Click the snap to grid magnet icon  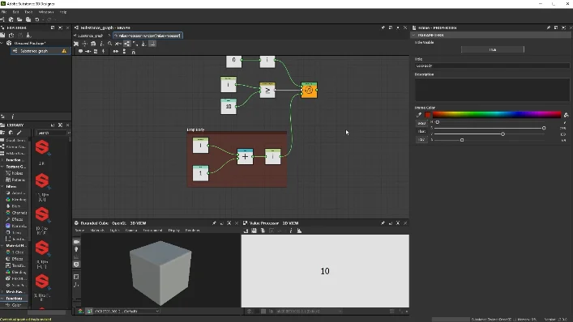tap(134, 52)
